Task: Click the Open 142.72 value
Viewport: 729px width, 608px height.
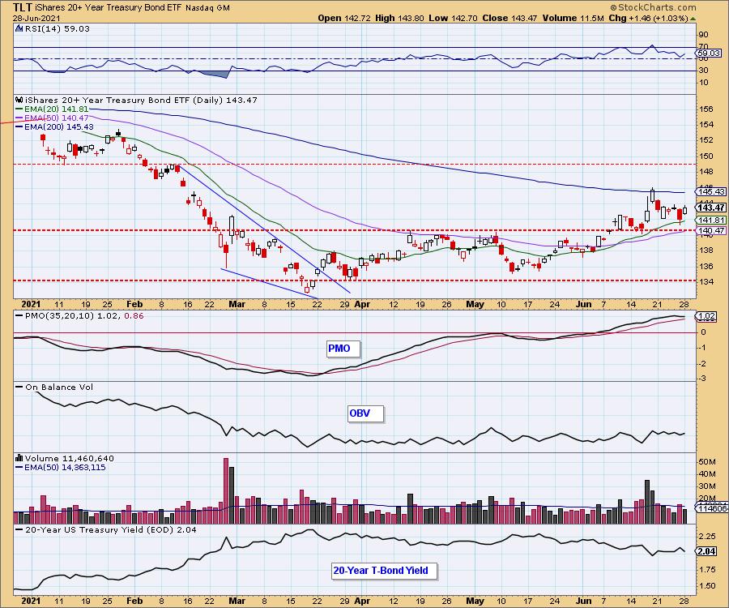Action: tap(344, 18)
